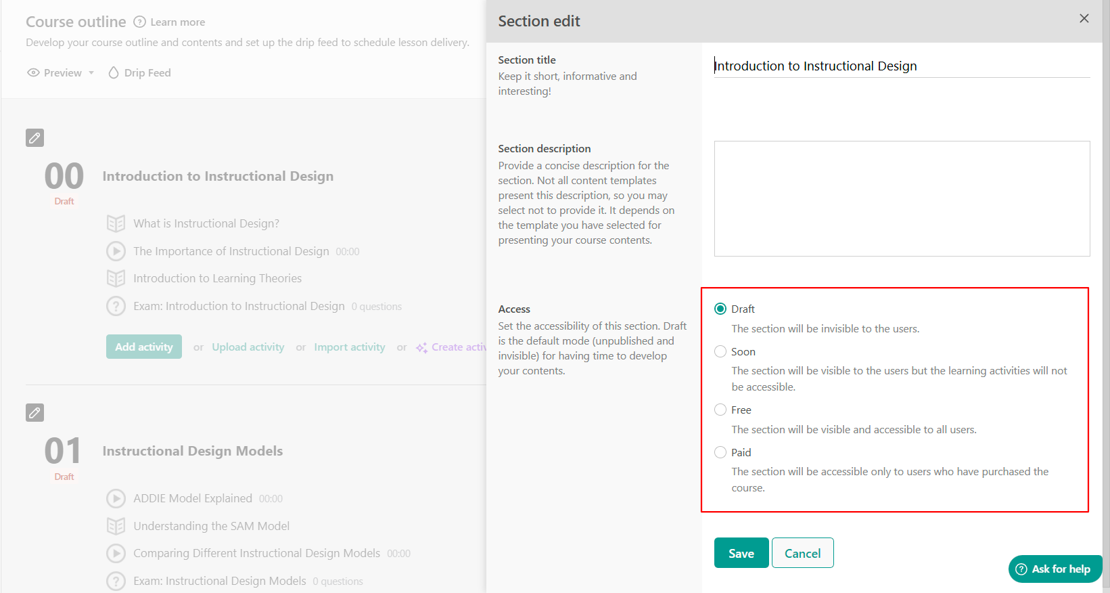Close the Section edit panel
The height and width of the screenshot is (593, 1110).
[x=1084, y=18]
